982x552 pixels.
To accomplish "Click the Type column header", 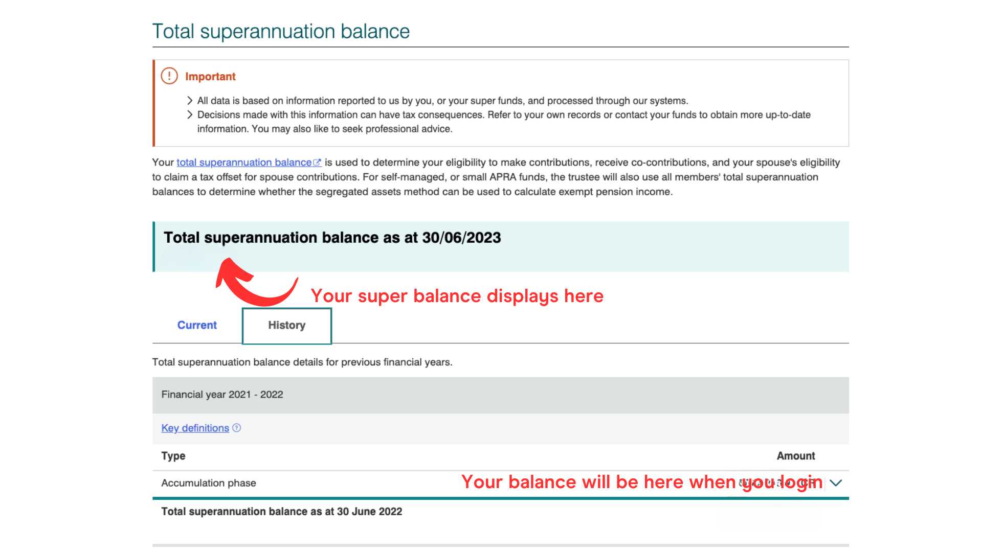I will point(173,456).
